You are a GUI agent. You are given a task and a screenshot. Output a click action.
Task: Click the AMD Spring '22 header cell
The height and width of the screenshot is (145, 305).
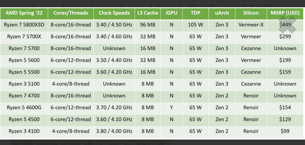click(x=24, y=13)
